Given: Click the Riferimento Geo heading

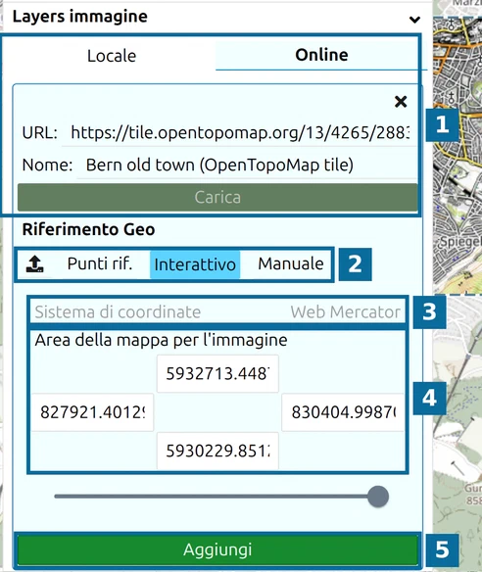Looking at the screenshot, I should pyautogui.click(x=89, y=229).
